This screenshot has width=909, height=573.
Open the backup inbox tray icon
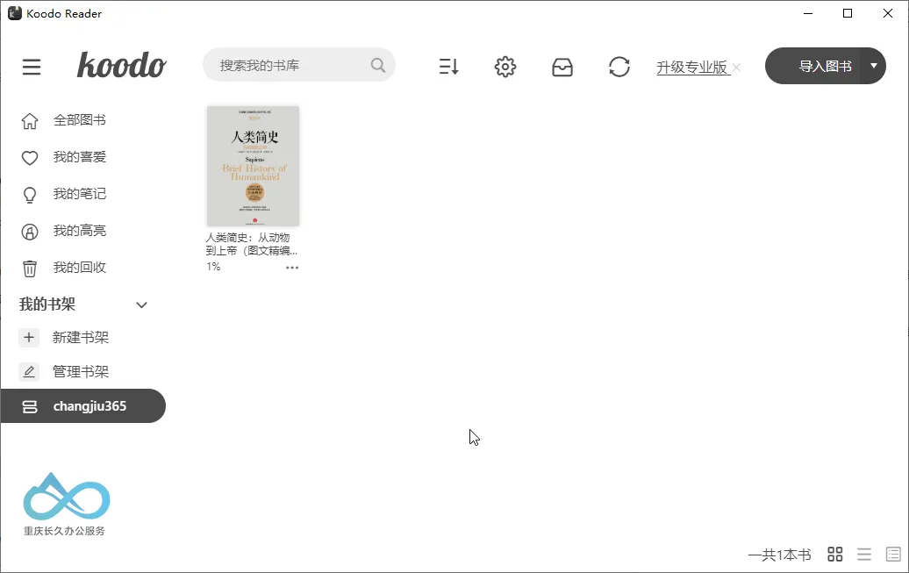[x=562, y=67]
